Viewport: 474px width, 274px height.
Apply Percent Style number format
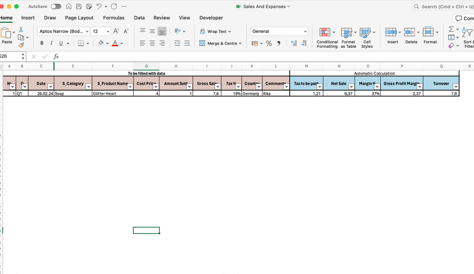[x=269, y=44]
